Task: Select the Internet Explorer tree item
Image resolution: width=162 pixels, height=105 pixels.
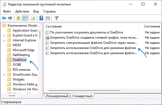Action: [x=24, y=40]
